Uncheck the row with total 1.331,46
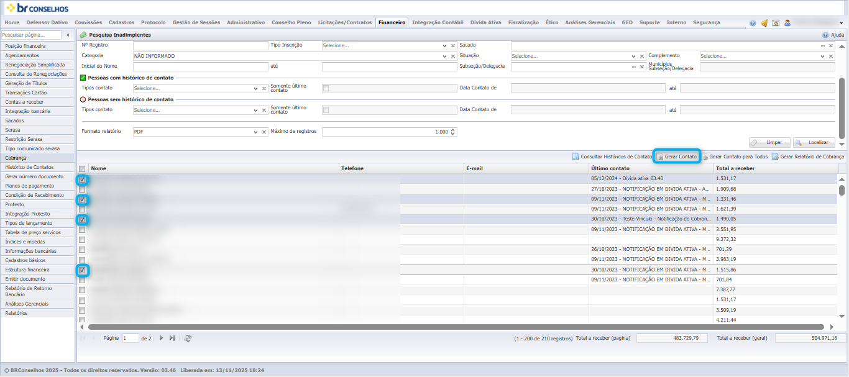849x377 pixels. 82,199
